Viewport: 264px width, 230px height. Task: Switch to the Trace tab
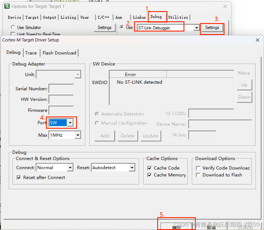pyautogui.click(x=31, y=53)
